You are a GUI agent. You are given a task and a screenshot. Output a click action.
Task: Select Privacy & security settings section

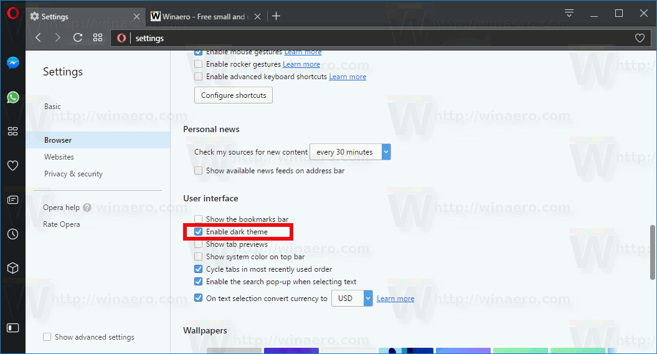tap(73, 174)
